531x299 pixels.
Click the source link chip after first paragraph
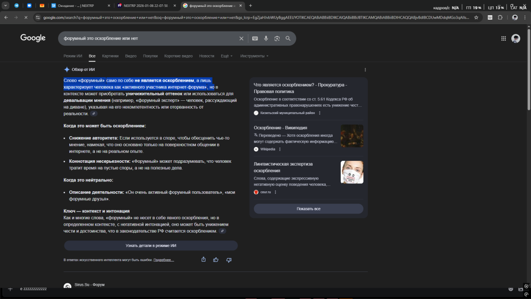(x=94, y=114)
